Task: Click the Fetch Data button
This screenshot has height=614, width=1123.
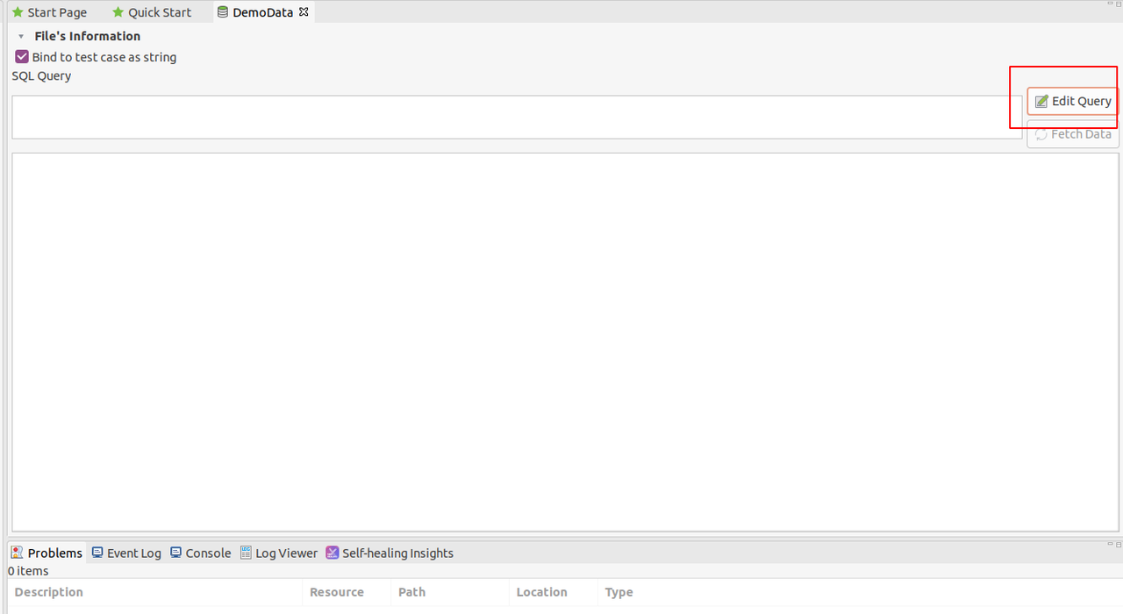Action: 1072,134
